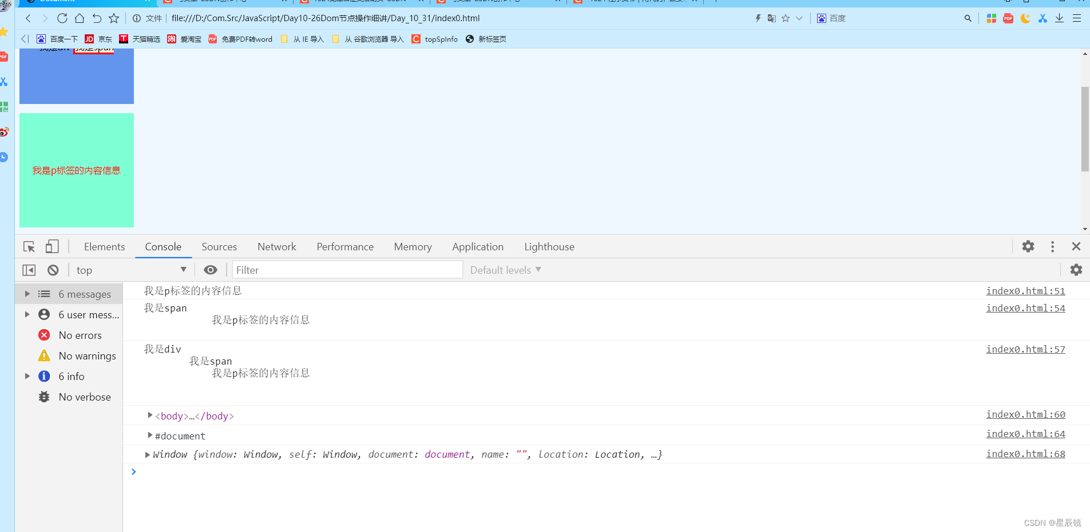Click the favorite star in address bar
The image size is (1090, 532).
(x=786, y=18)
